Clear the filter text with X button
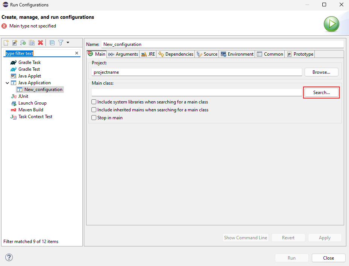349x266 pixels. coord(77,53)
